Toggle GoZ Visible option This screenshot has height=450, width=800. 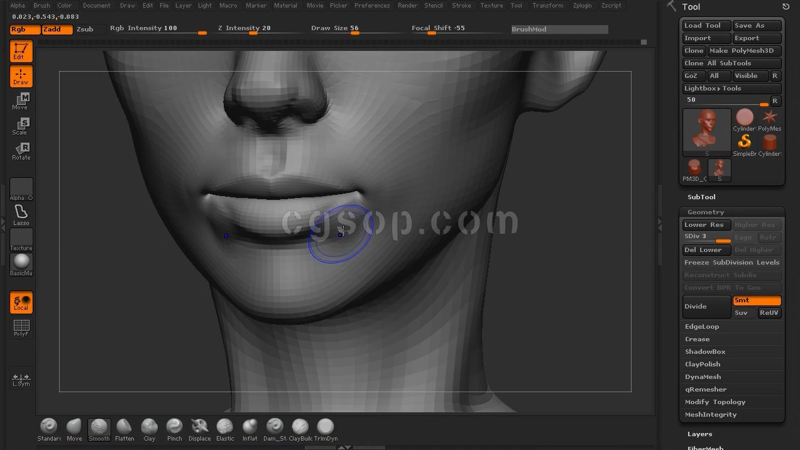750,76
